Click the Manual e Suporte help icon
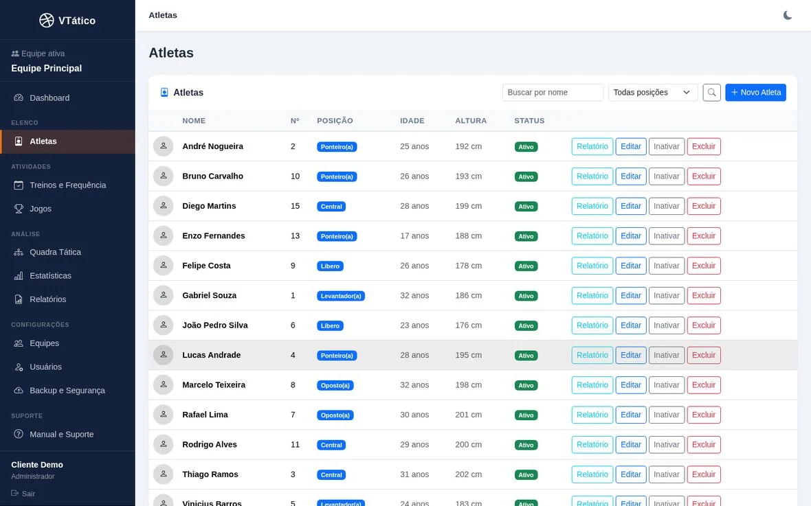 click(x=19, y=434)
